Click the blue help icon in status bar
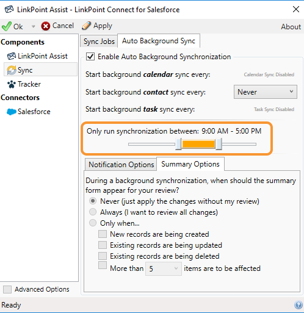 (299, 305)
